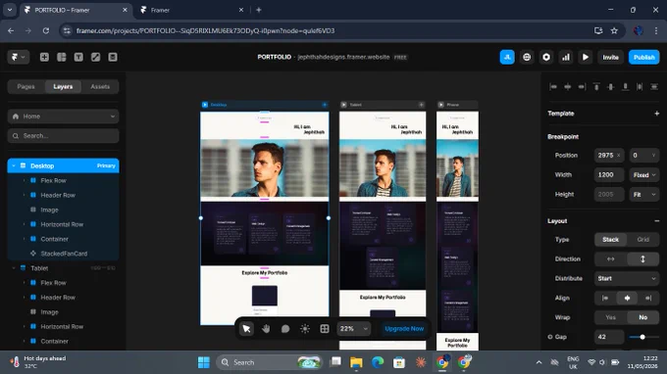This screenshot has width=667, height=374.
Task: Click Position X field 2975
Action: (x=609, y=156)
